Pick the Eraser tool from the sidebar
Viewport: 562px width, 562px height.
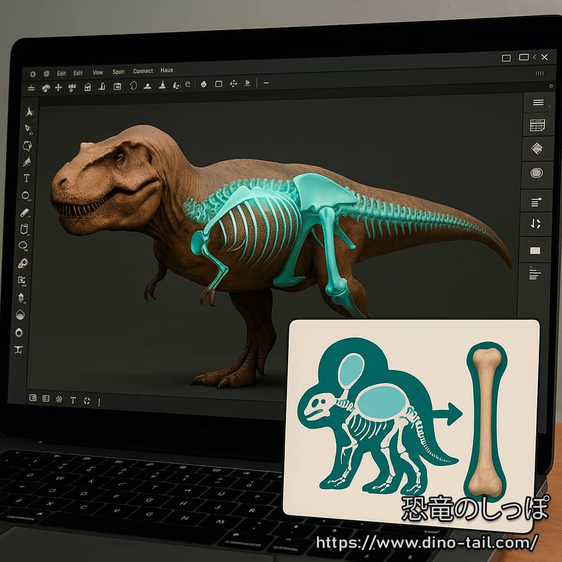coord(25,213)
